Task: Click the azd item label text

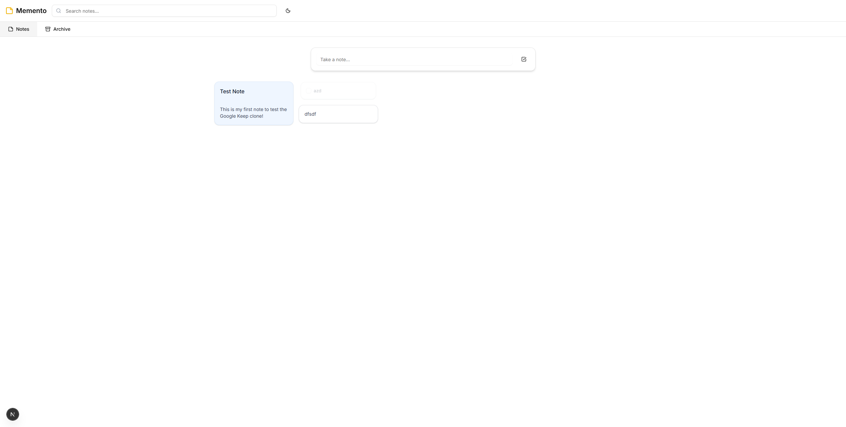Action: 317,91
